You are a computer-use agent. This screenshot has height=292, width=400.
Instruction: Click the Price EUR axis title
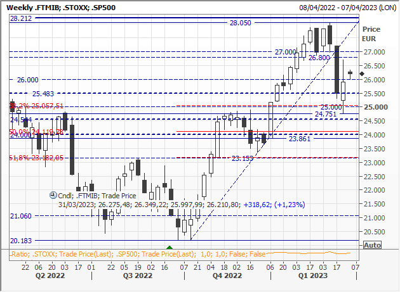tap(370, 34)
